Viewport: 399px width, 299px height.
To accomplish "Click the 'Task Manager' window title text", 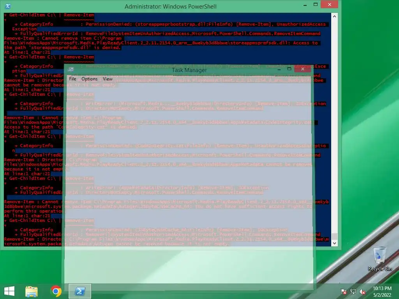I will click(x=189, y=70).
